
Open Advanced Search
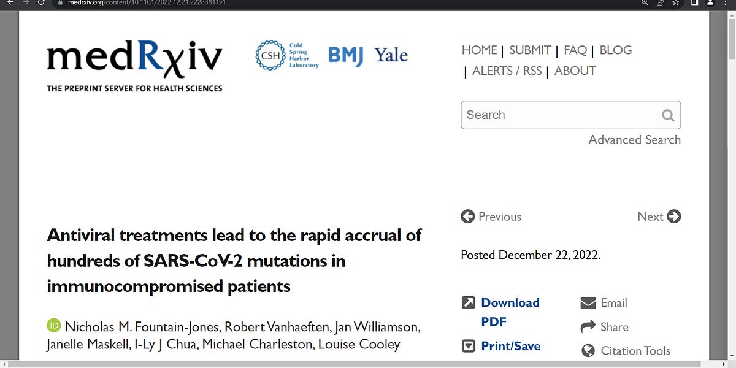pyautogui.click(x=634, y=140)
